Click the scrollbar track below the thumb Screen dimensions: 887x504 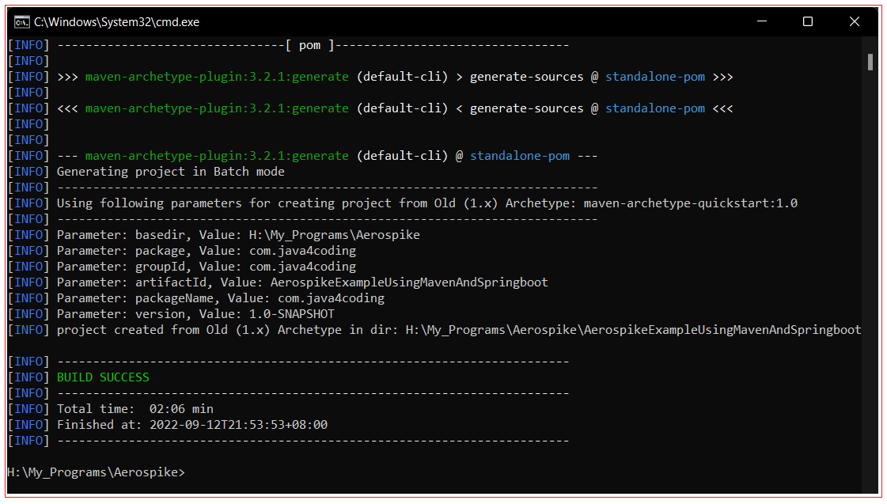pyautogui.click(x=872, y=277)
